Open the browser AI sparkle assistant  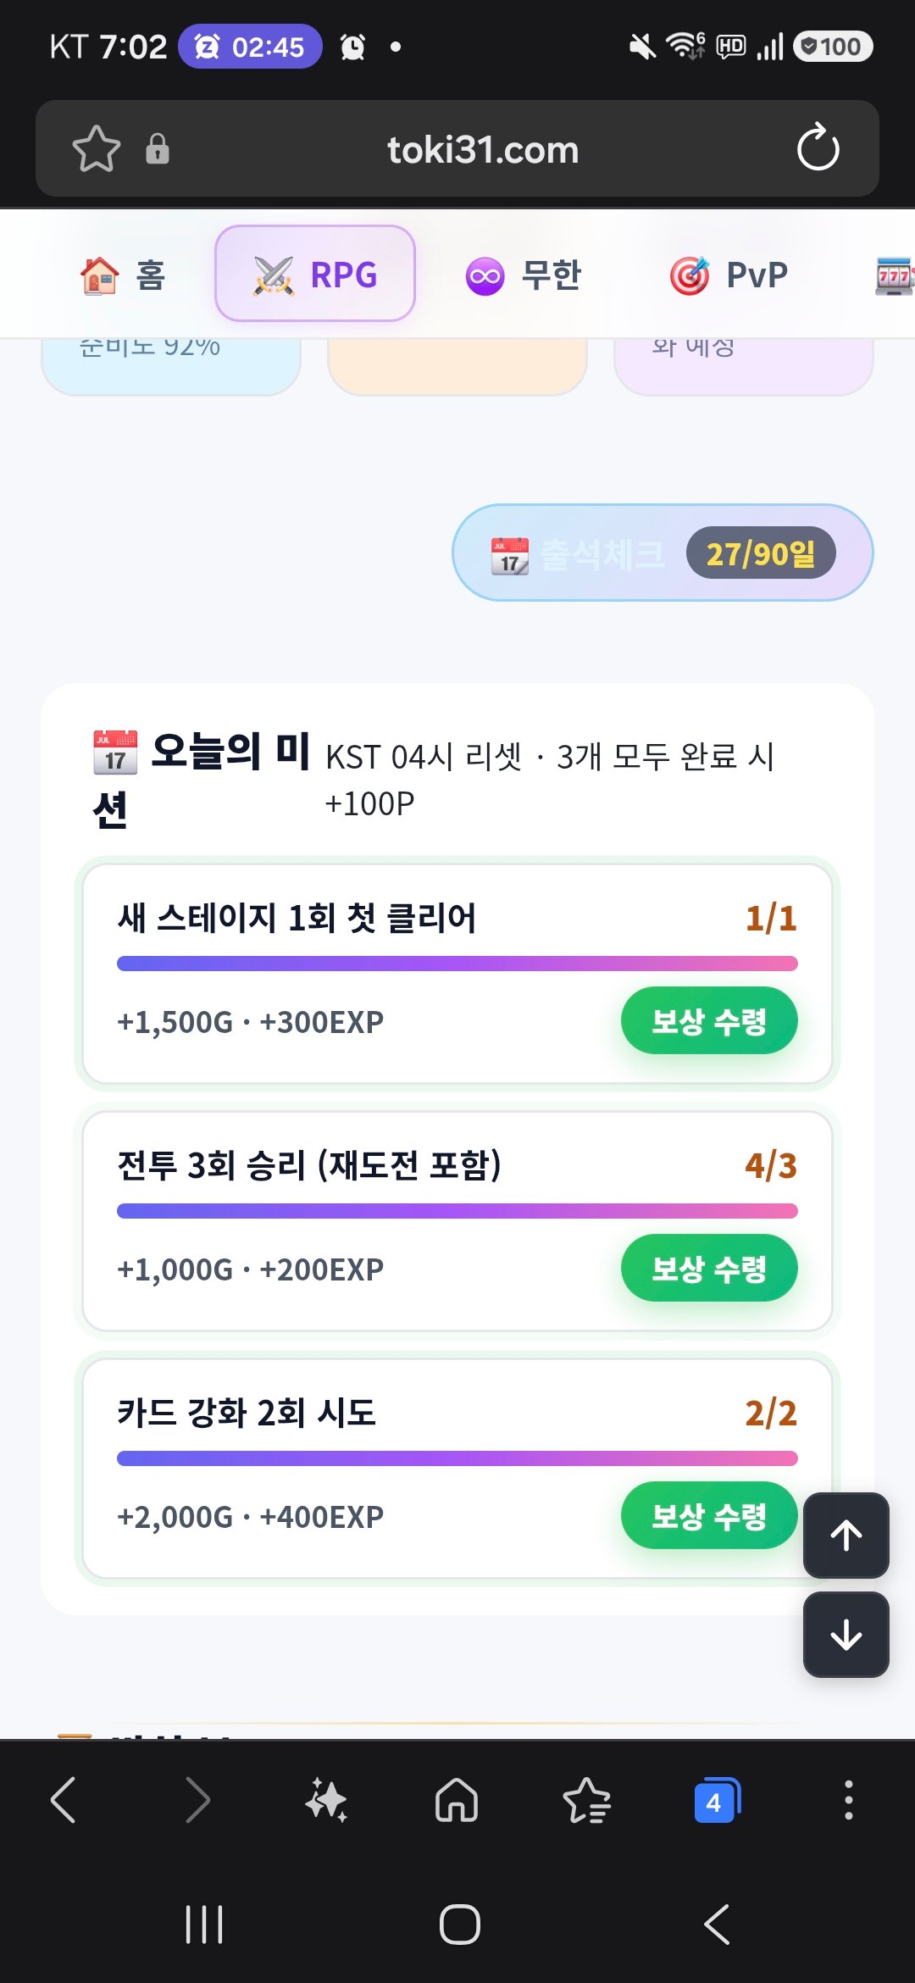tap(326, 1799)
